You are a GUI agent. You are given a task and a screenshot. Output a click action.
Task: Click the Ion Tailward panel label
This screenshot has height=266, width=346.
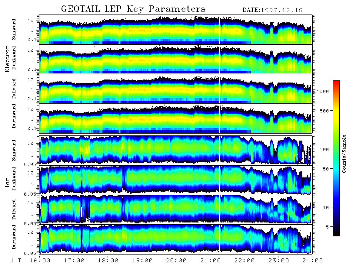14,210
